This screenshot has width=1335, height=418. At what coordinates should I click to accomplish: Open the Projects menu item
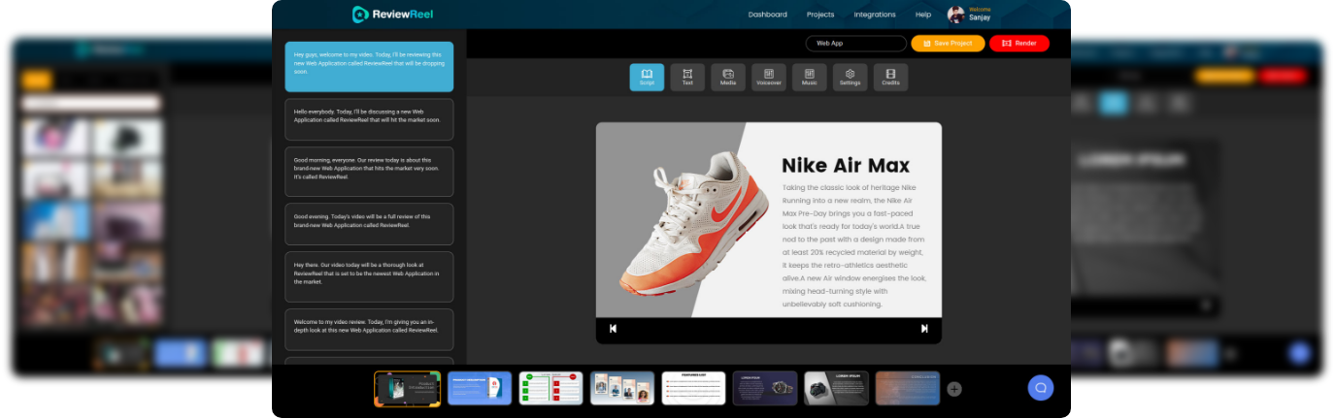tap(820, 15)
